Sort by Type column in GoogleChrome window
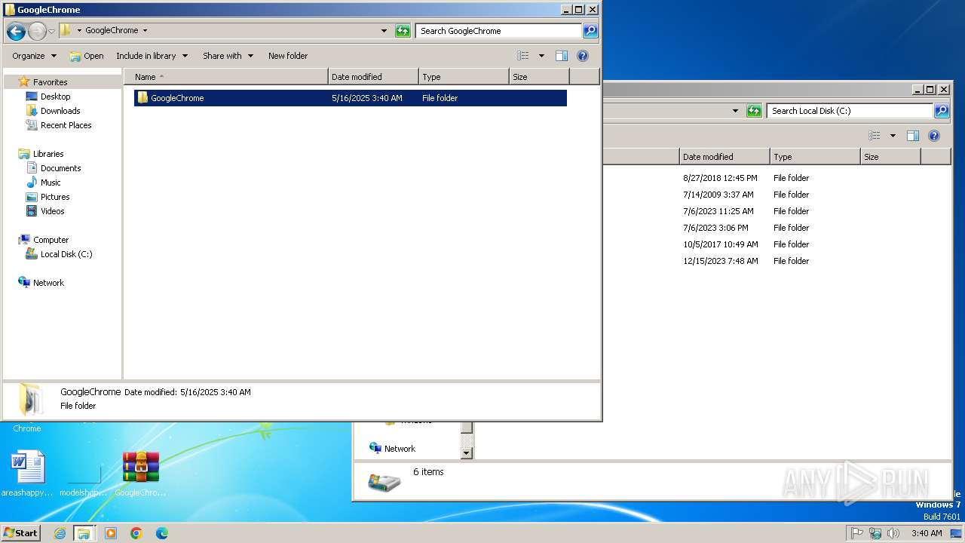965x543 pixels. coord(464,77)
